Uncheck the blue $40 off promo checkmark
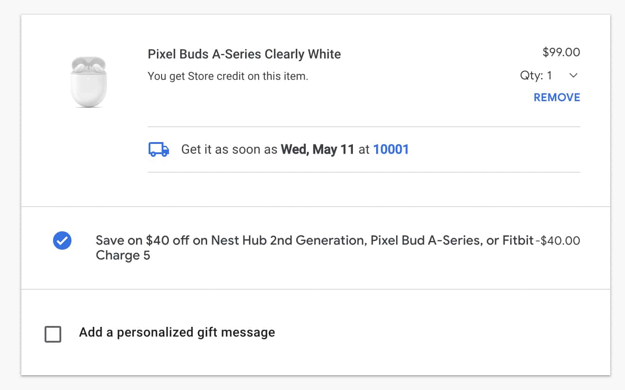The height and width of the screenshot is (390, 625). [62, 241]
